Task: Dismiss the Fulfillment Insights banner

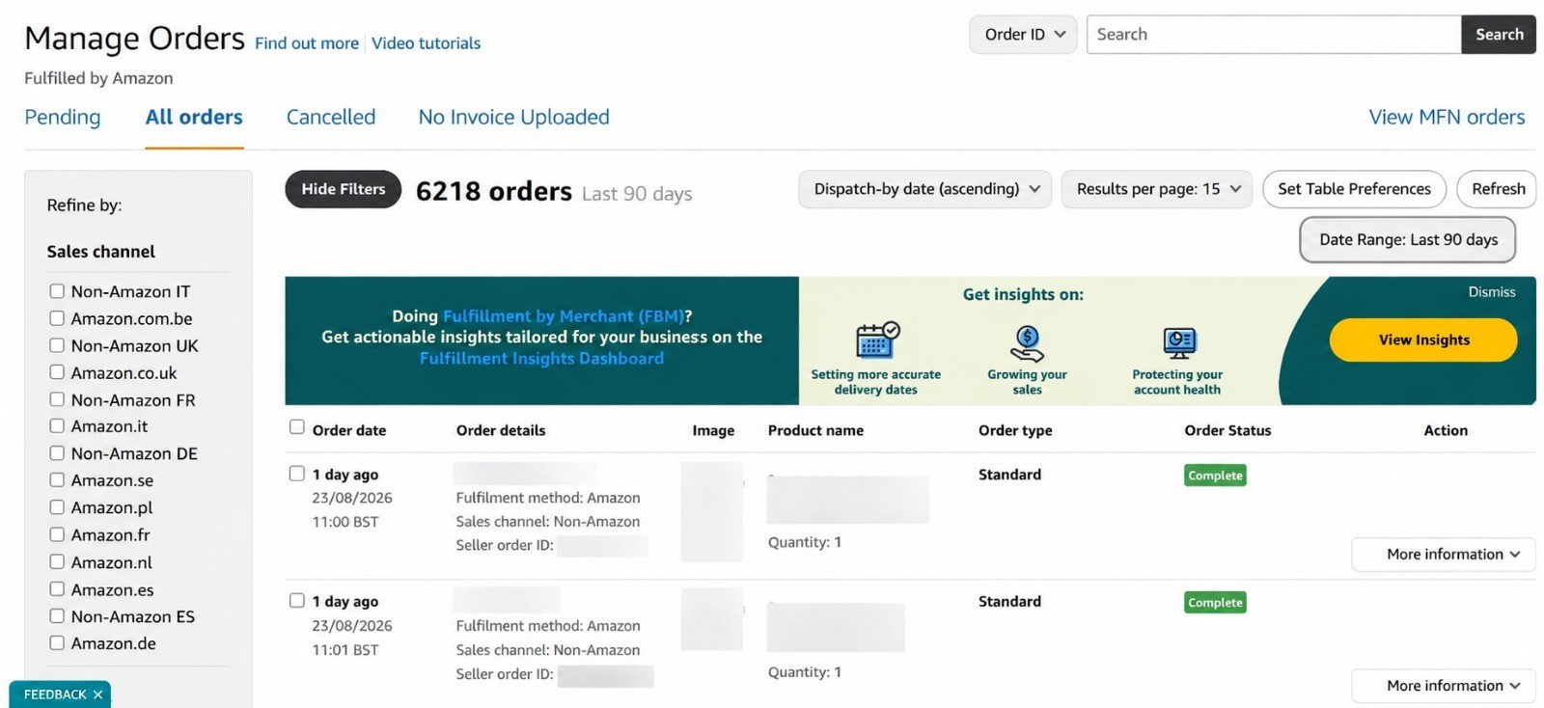Action: click(x=1492, y=292)
